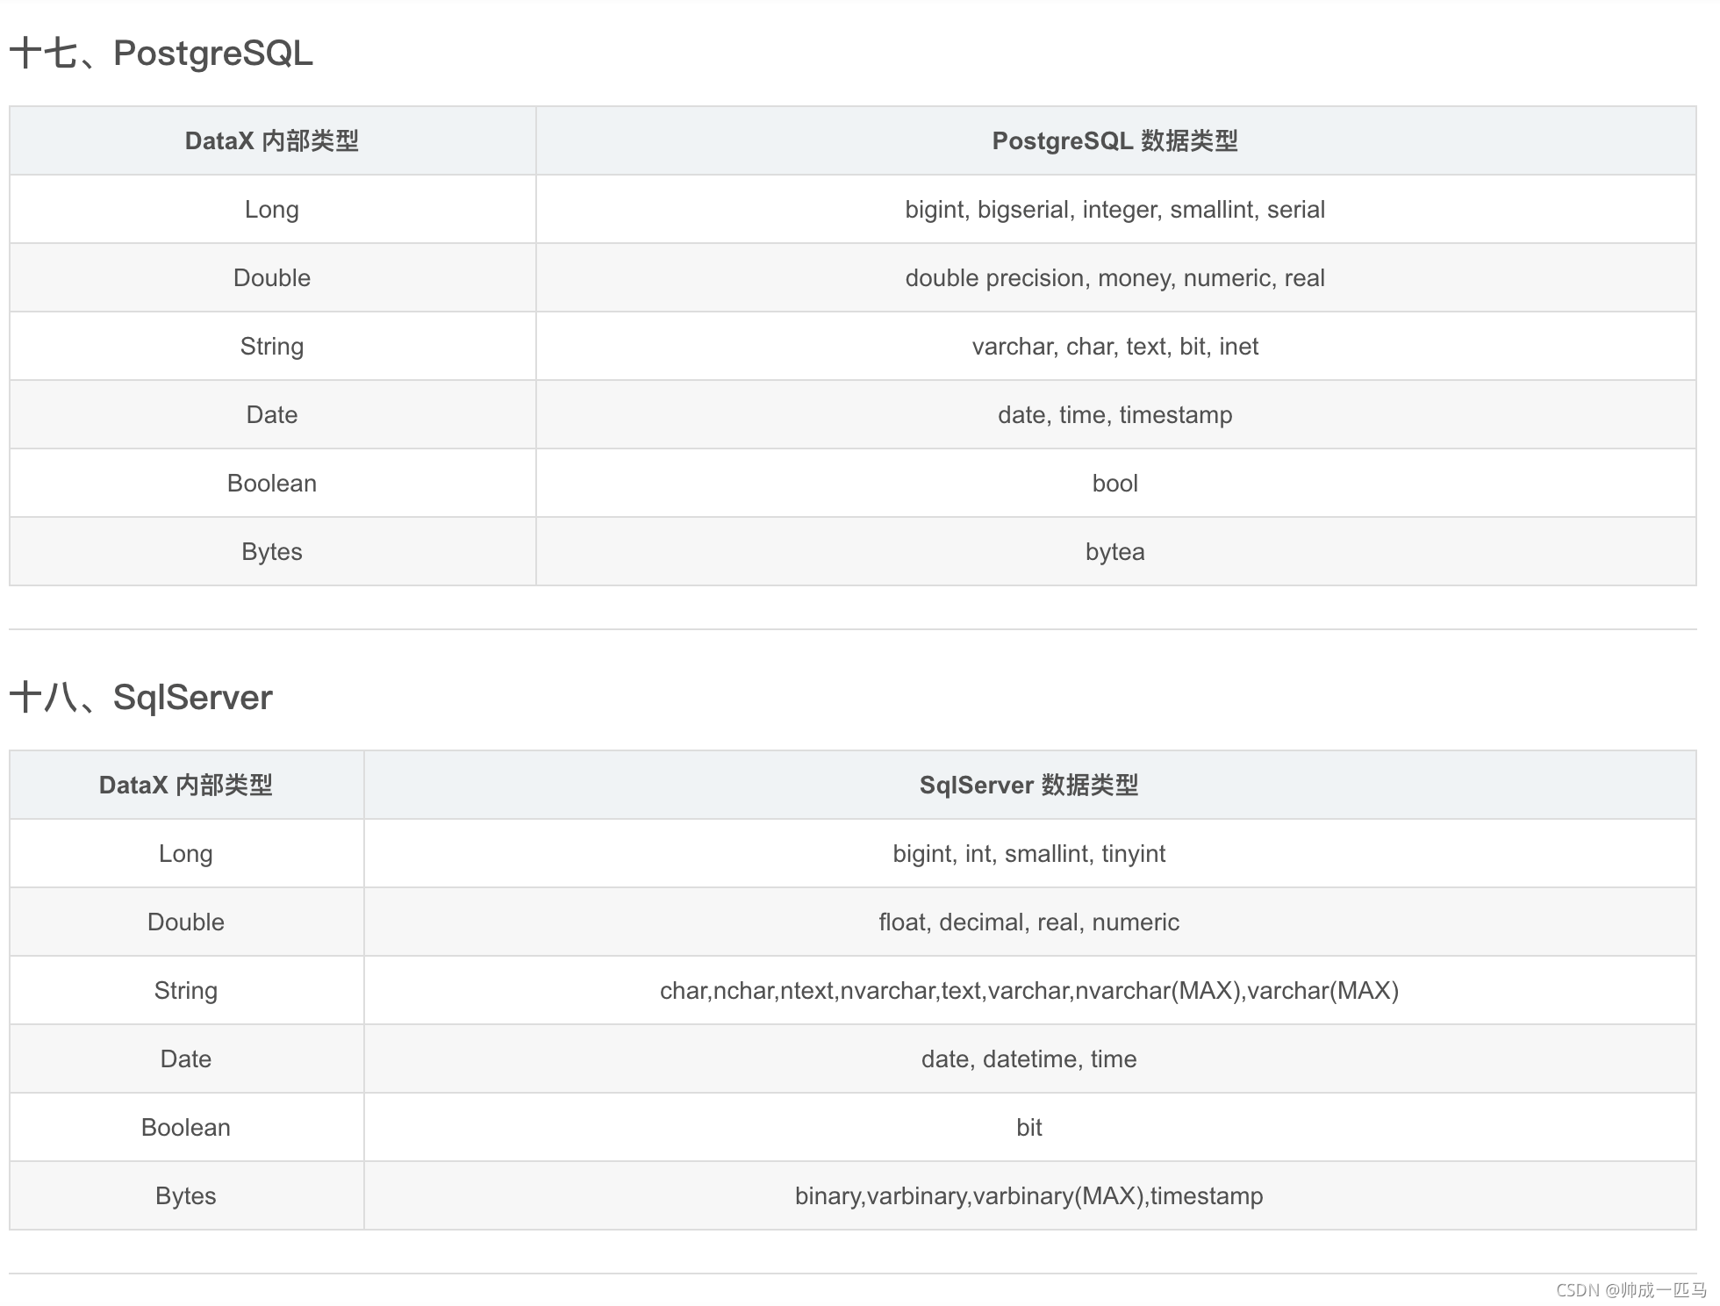This screenshot has height=1306, width=1720.
Task: Click the PostgreSQL 数据类型 column header
Action: coord(1114,141)
